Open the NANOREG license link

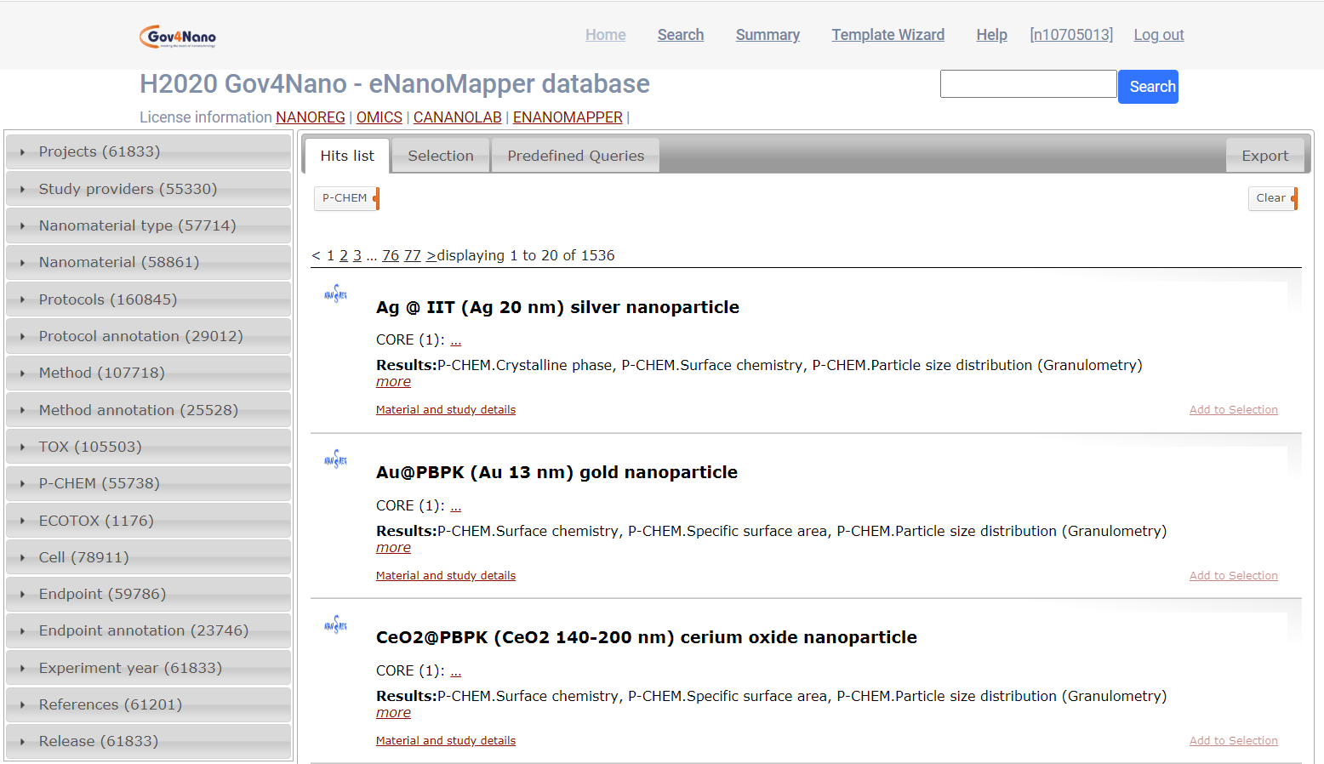click(x=310, y=117)
